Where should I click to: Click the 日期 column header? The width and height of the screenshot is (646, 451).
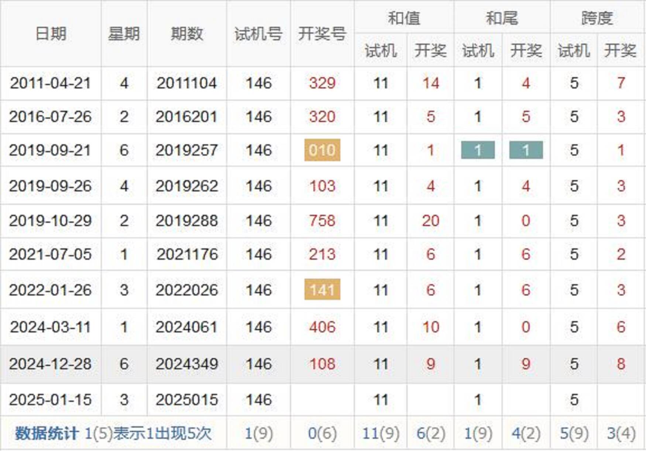tap(51, 34)
